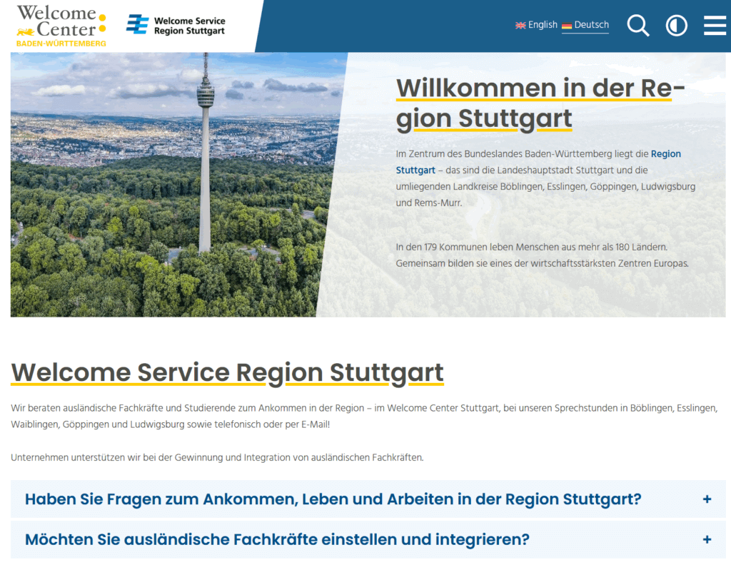Viewport: 731px width, 577px height.
Task: Click the Stuttgart TV tower photo
Action: click(177, 185)
